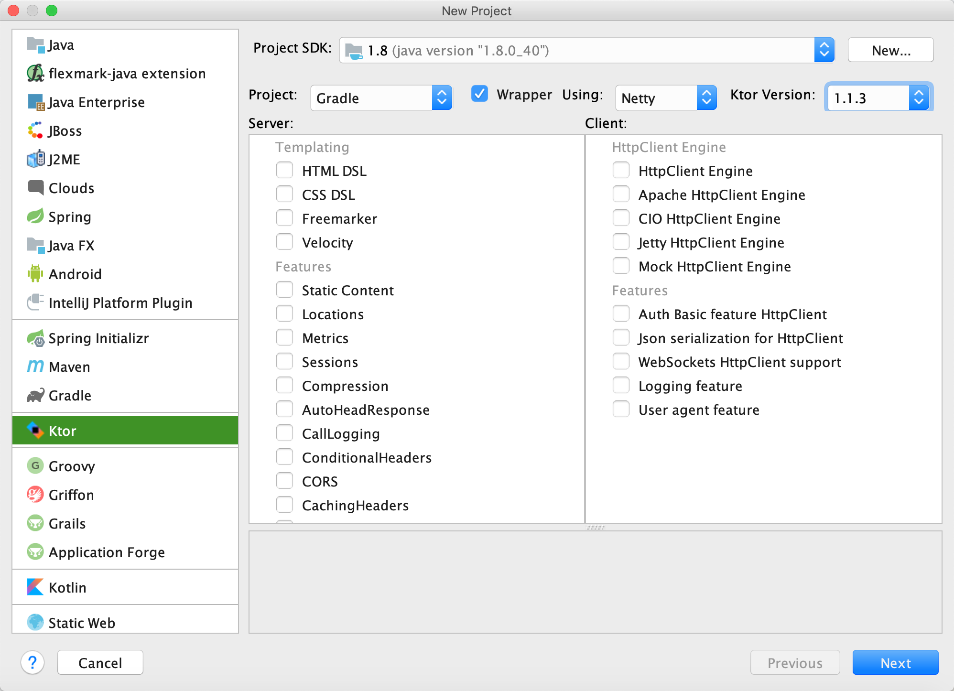Enable Static Content feature
Screen dimensions: 954x691
tap(285, 290)
